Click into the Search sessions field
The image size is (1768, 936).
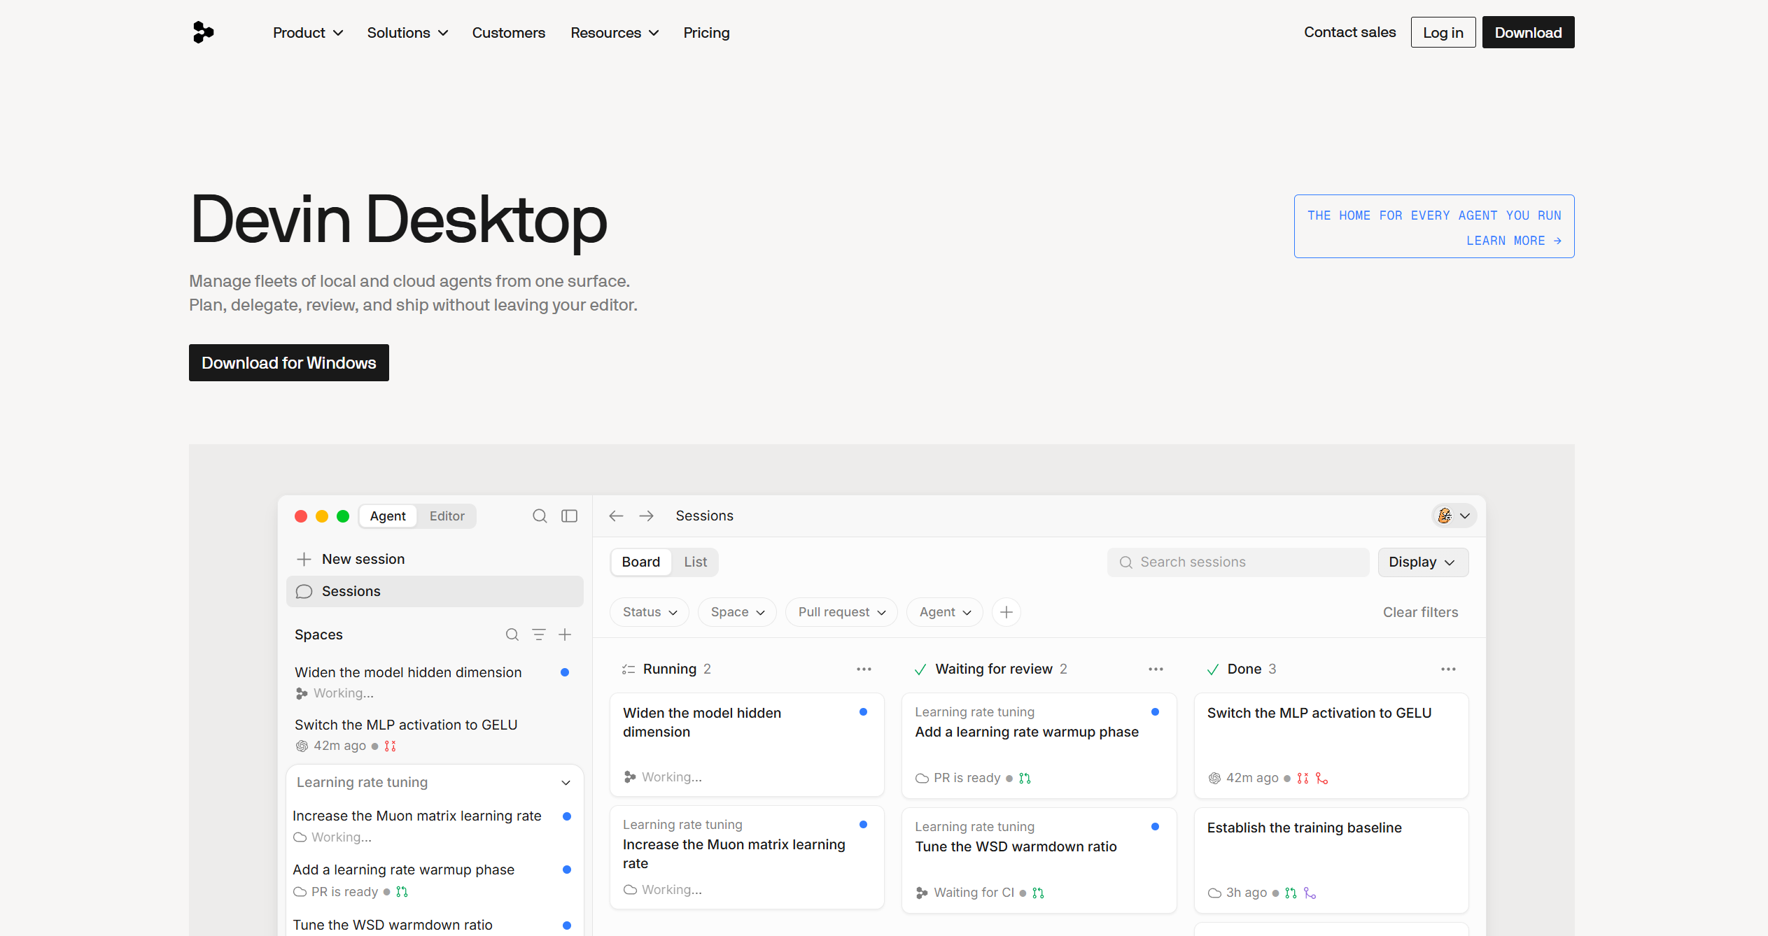[1237, 562]
